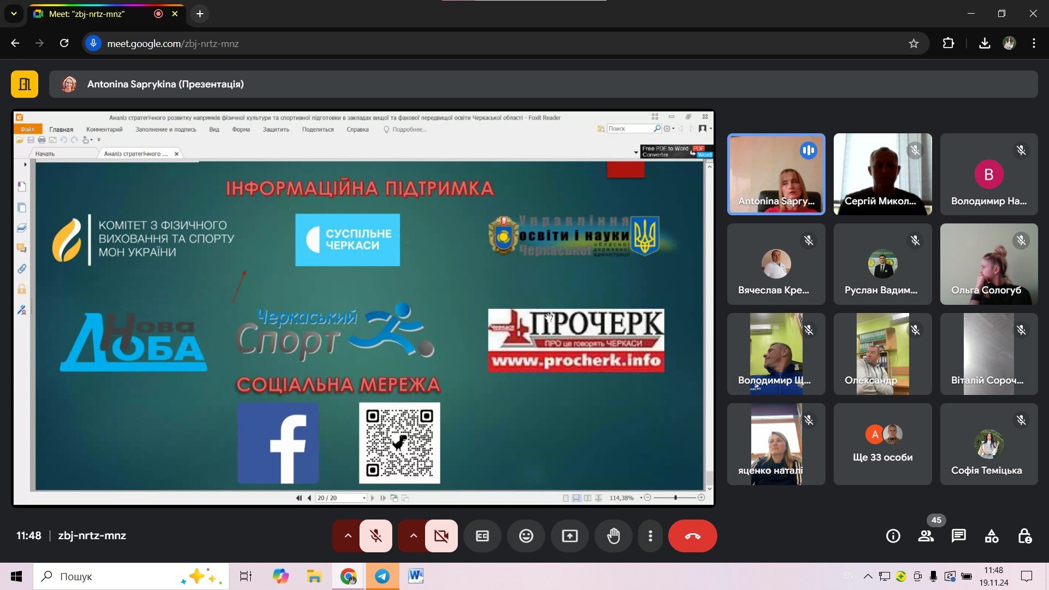
Task: Open the chat with everyone icon
Action: click(x=959, y=536)
